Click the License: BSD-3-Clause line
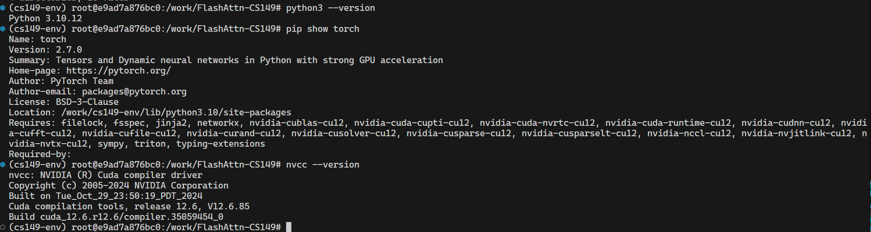The image size is (871, 232). [64, 102]
